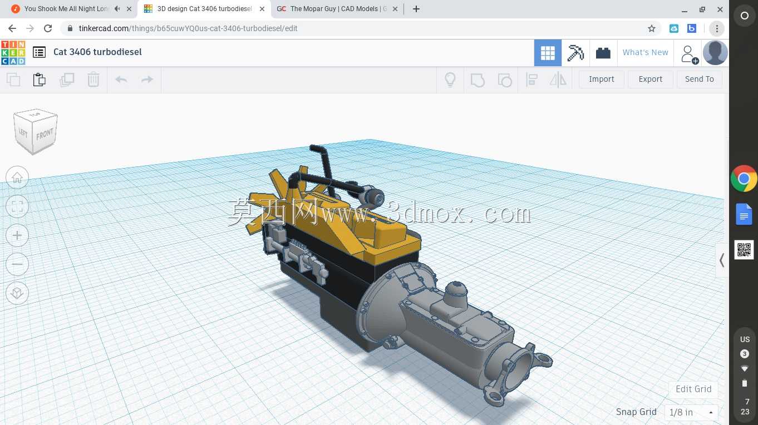Mute the You Shook Me tab audio
The width and height of the screenshot is (758, 425).
click(x=117, y=9)
